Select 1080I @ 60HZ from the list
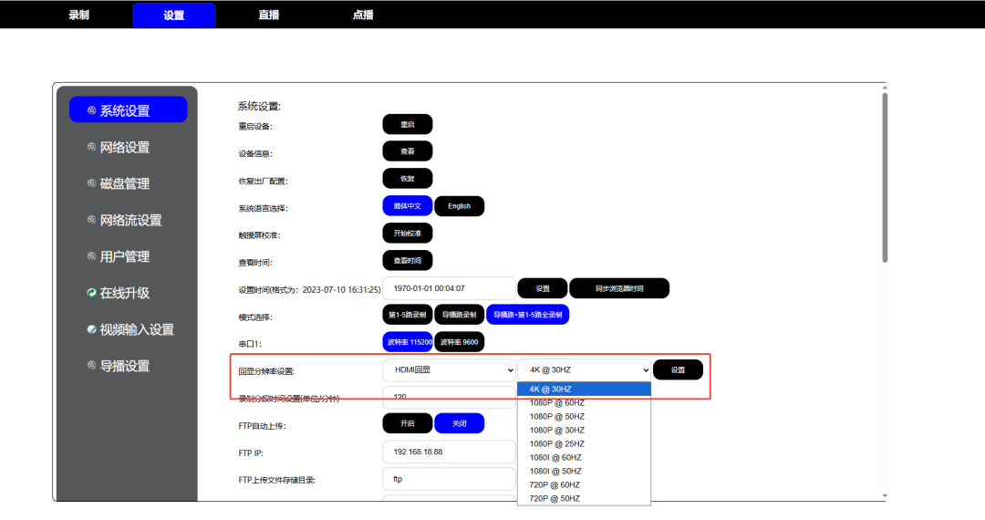Screen dimensions: 985x520 click(x=585, y=458)
